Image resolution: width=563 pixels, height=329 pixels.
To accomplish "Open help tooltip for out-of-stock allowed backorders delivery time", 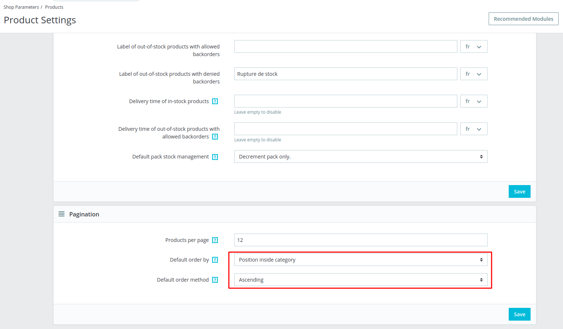I will coord(215,137).
